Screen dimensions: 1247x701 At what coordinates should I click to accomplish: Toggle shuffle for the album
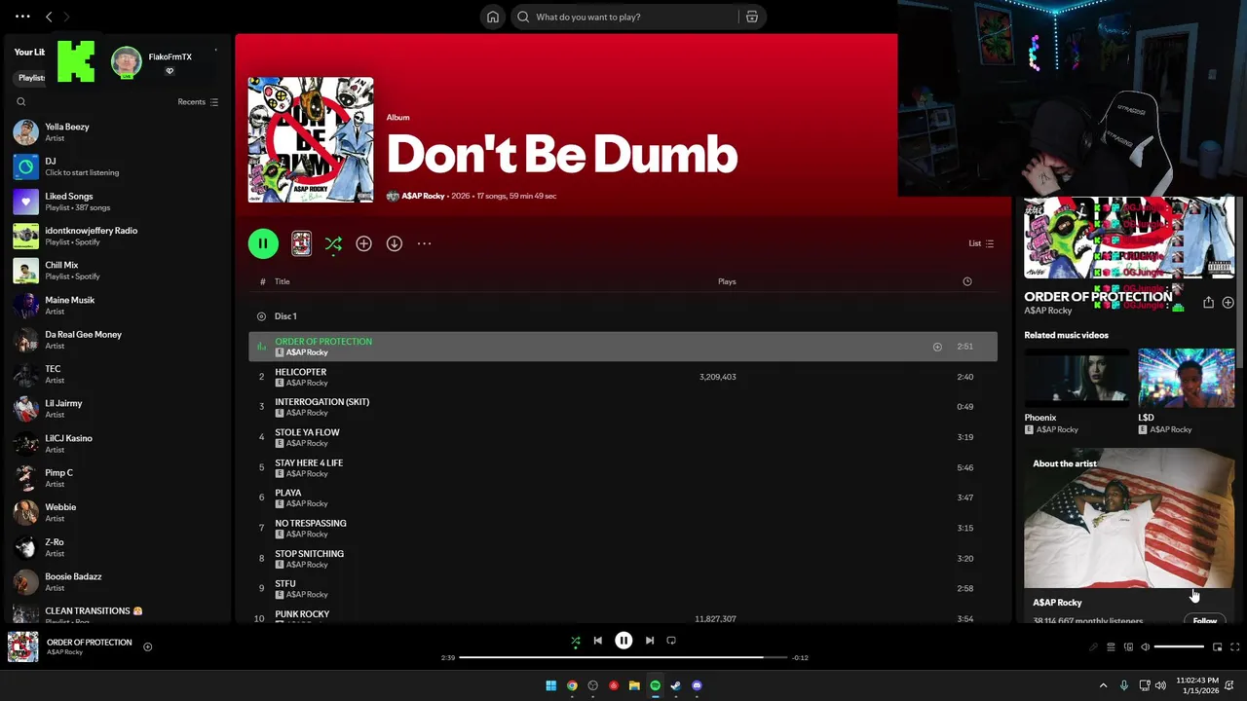(333, 243)
